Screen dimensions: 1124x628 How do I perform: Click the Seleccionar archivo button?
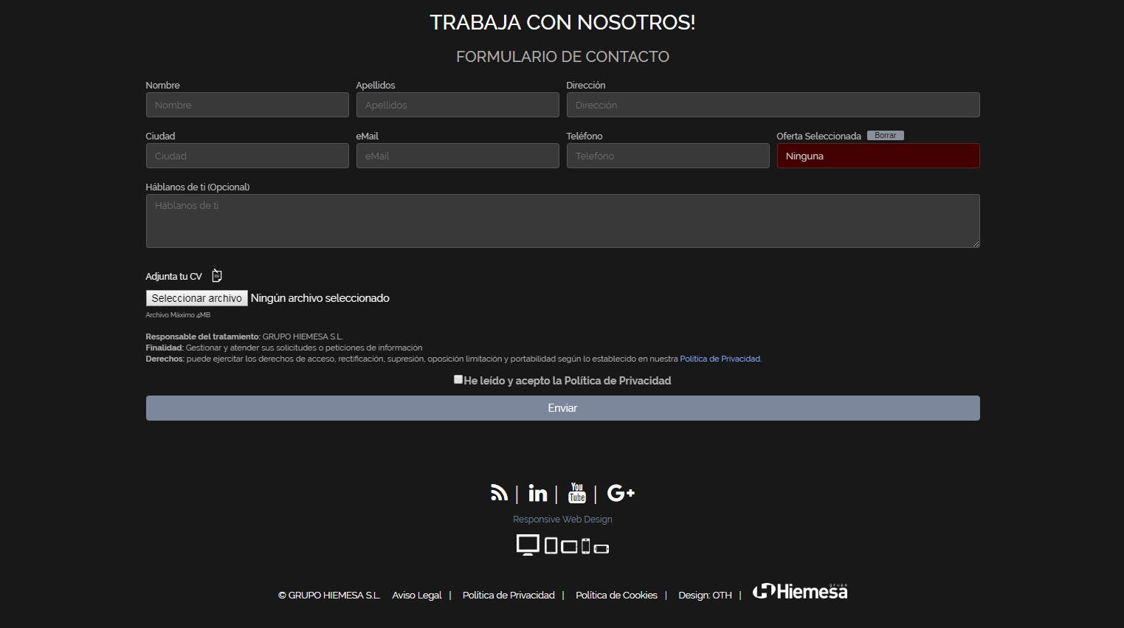click(197, 298)
